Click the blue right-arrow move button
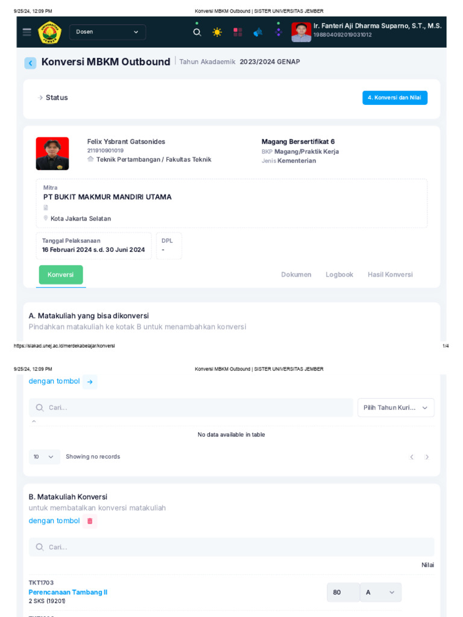This screenshot has height=617, width=463. point(90,381)
